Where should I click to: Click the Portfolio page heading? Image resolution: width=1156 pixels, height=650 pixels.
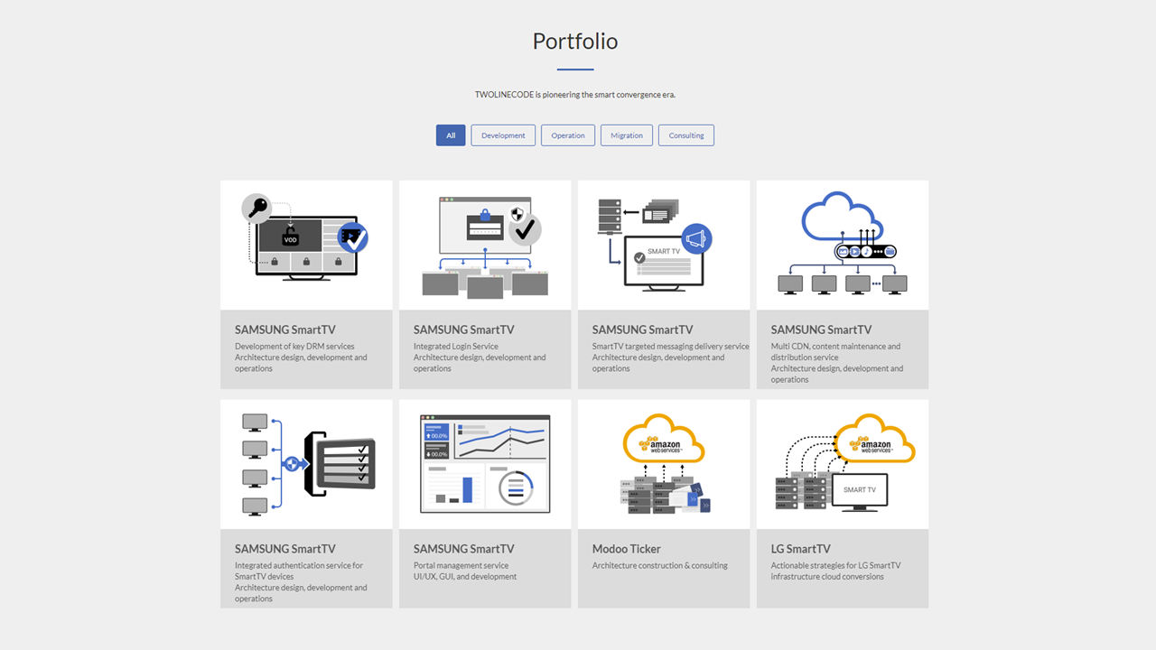pos(575,42)
